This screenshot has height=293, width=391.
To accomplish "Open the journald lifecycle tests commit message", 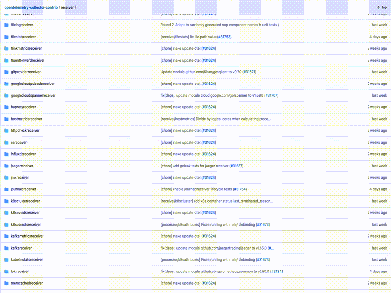I will [x=196, y=189].
